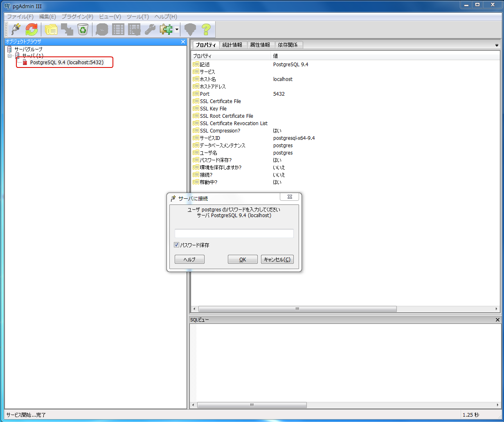Click キャンセル(C) in the connection dialog
The image size is (504, 422).
[277, 259]
